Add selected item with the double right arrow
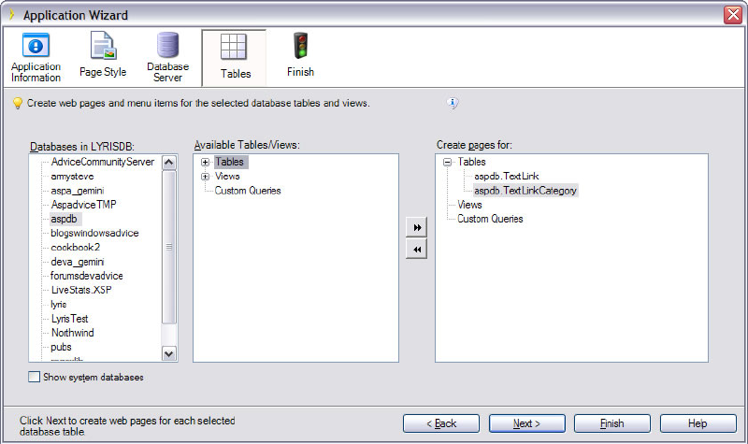The width and height of the screenshot is (748, 444). coord(416,227)
